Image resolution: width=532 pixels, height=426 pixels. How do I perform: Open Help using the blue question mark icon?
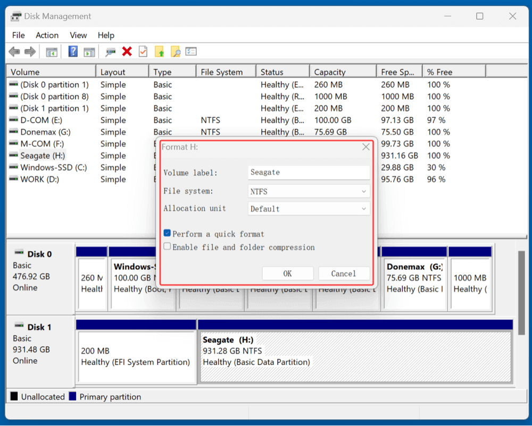click(x=72, y=52)
